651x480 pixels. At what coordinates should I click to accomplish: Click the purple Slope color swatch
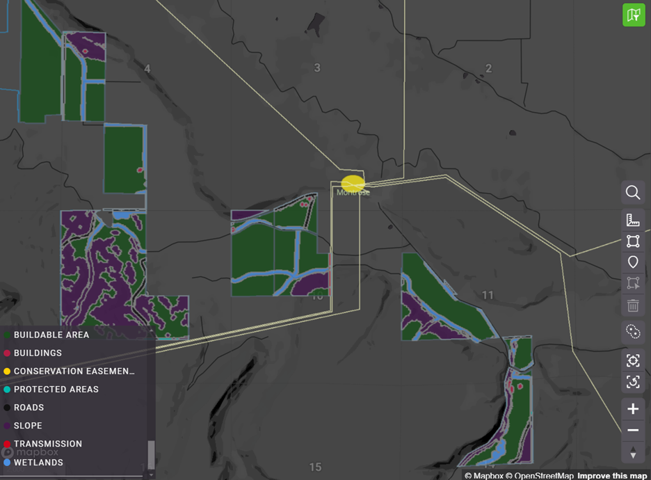(7, 426)
